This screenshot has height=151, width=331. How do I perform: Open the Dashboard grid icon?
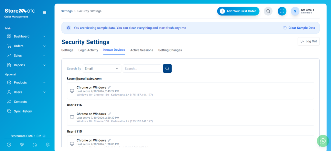[x=9, y=36]
